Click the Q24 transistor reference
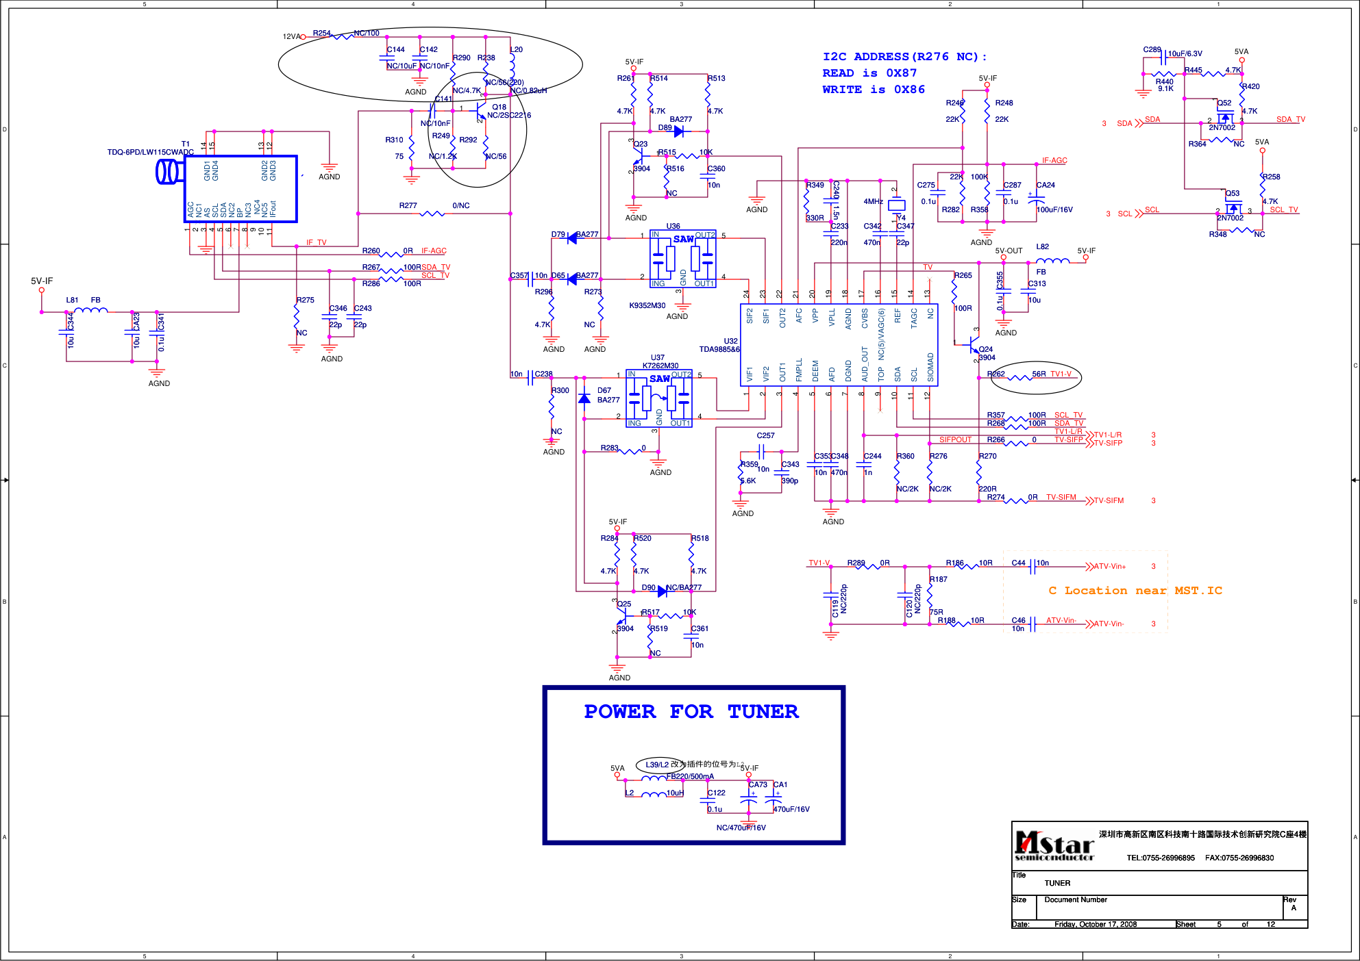 [x=985, y=349]
